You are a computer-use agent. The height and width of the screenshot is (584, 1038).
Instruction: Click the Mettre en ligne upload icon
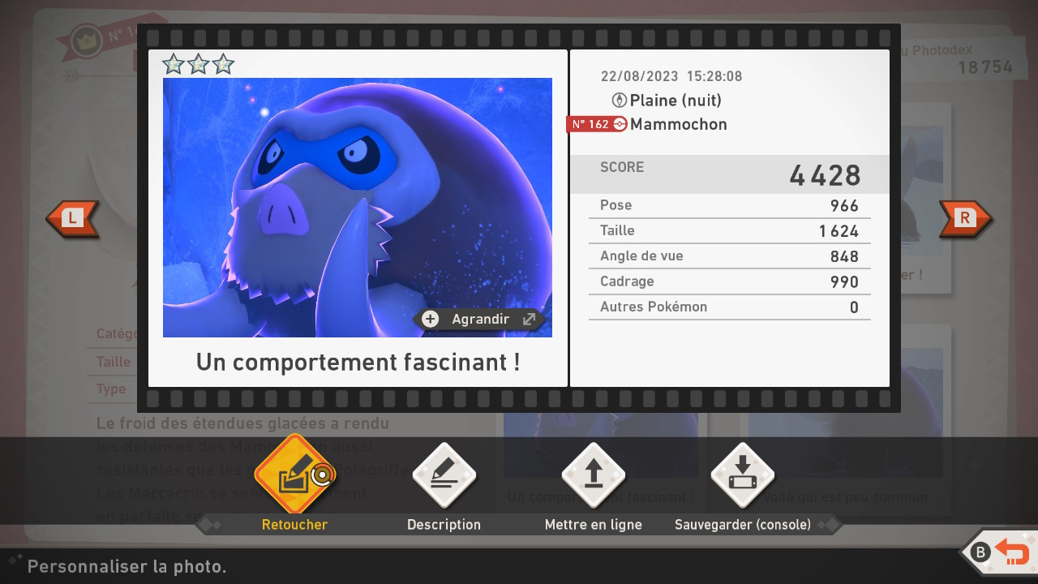coord(593,474)
